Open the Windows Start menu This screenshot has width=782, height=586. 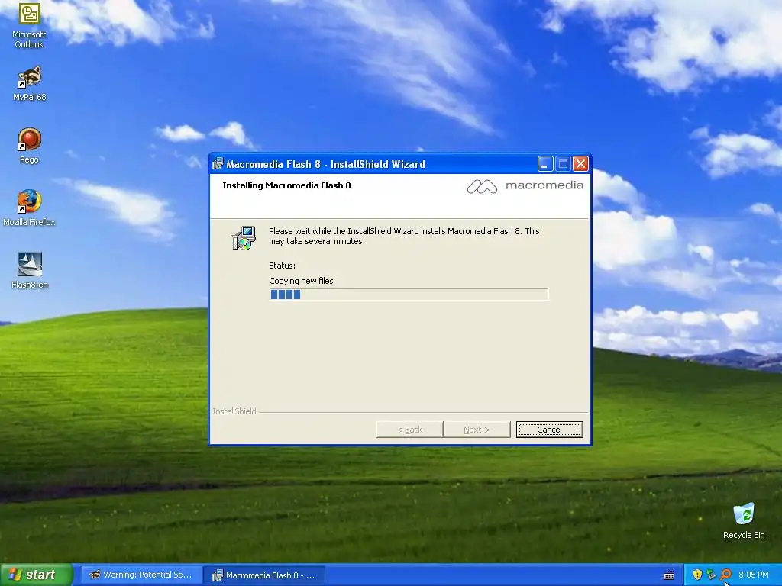click(35, 575)
